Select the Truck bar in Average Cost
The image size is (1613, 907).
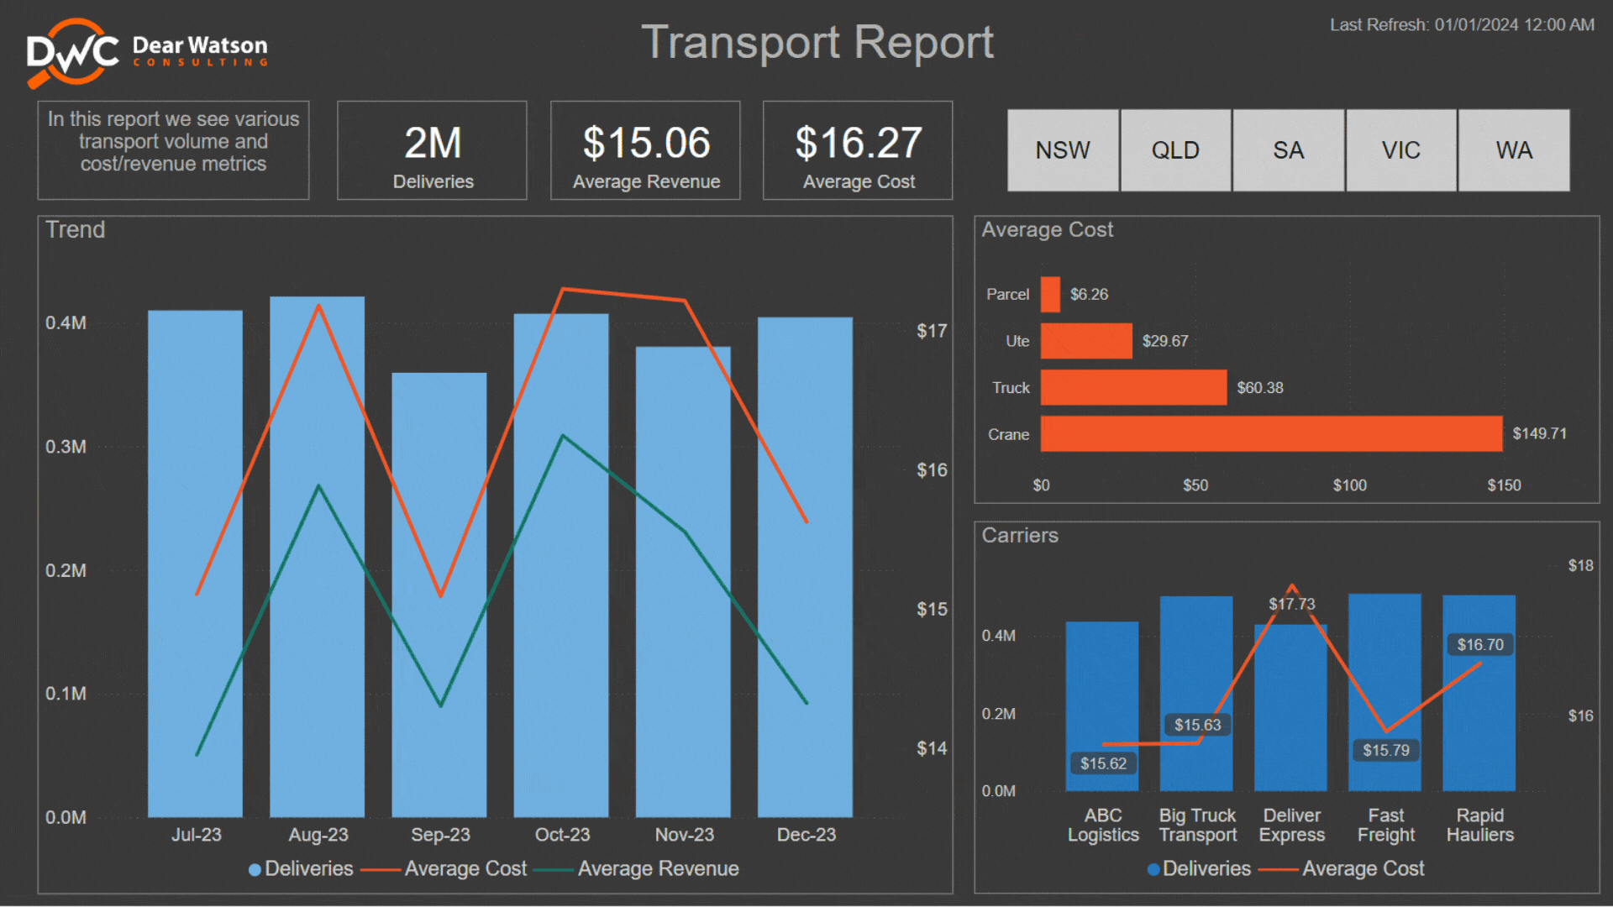1132,388
